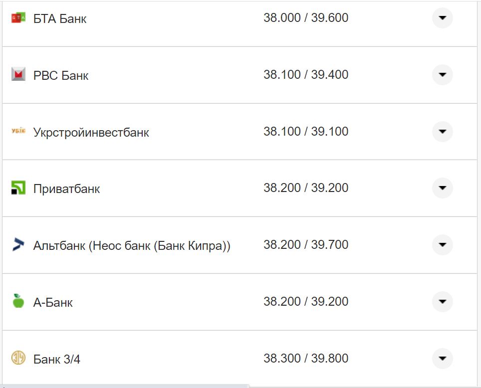The width and height of the screenshot is (481, 388).
Task: Open Альтбанк (Неос банк) name link
Action: coord(132,246)
